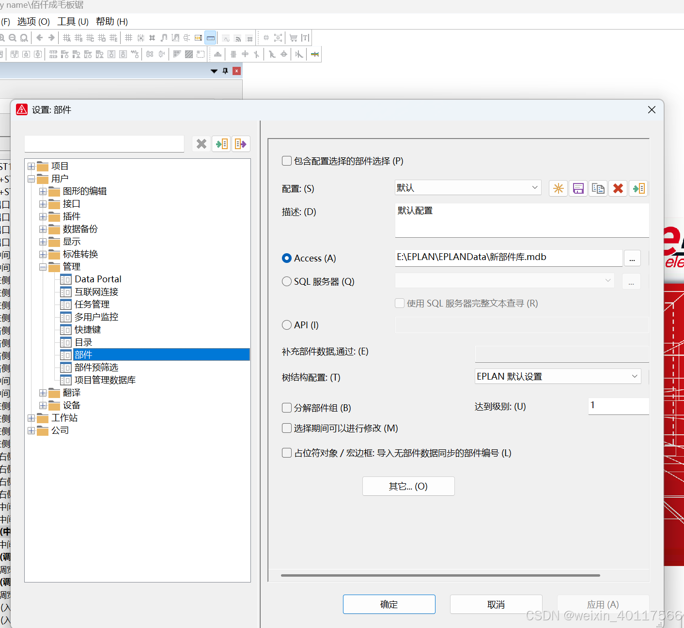Click copy configuration icon

(598, 188)
